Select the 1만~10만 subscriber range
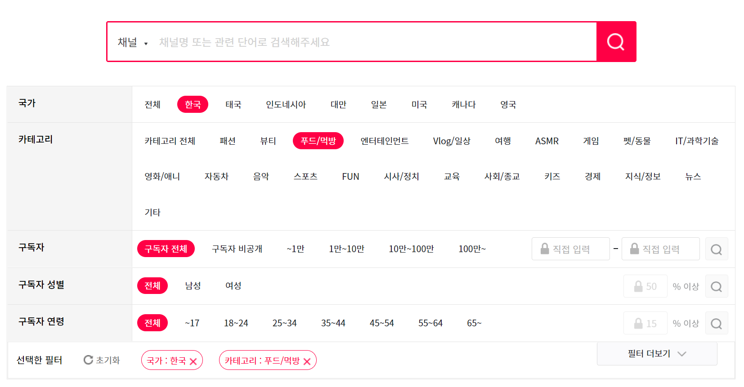Image resolution: width=744 pixels, height=387 pixels. pos(346,249)
